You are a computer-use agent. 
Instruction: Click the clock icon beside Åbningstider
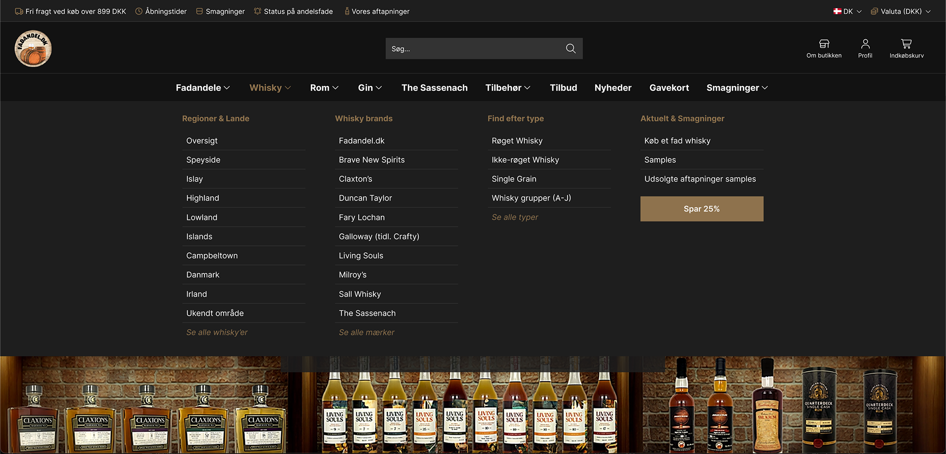click(x=139, y=11)
